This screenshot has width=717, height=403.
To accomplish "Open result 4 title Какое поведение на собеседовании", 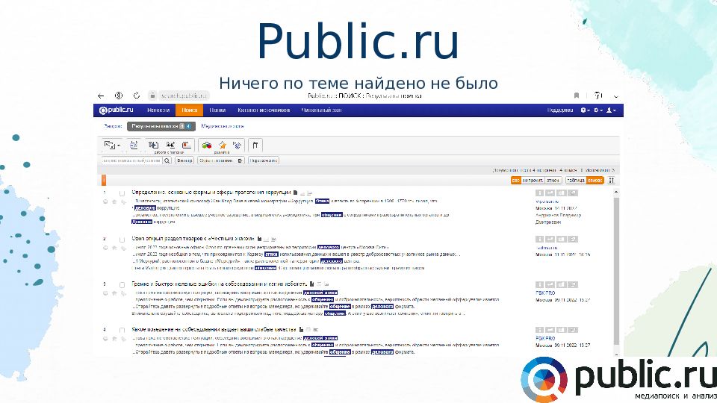I will (214, 329).
